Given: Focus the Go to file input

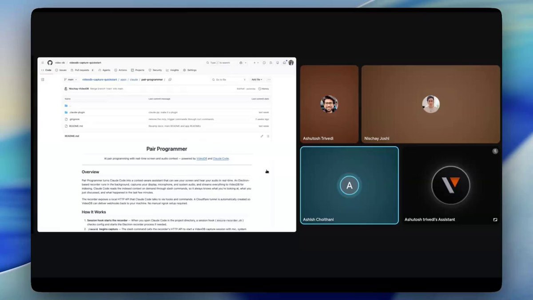Looking at the screenshot, I should point(229,80).
